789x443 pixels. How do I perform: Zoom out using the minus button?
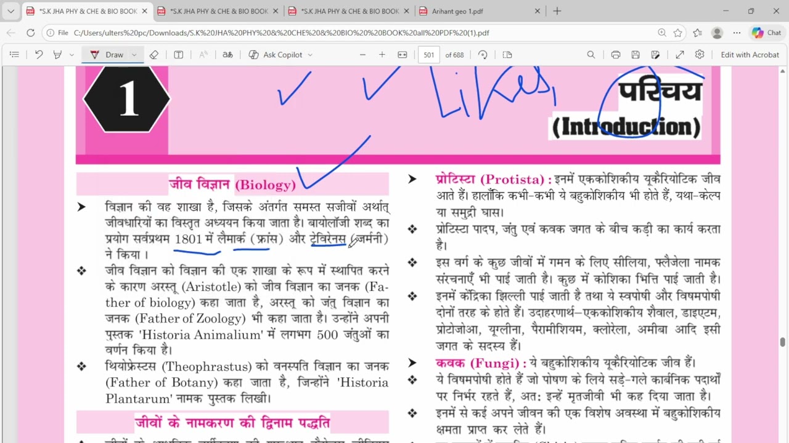pyautogui.click(x=362, y=55)
